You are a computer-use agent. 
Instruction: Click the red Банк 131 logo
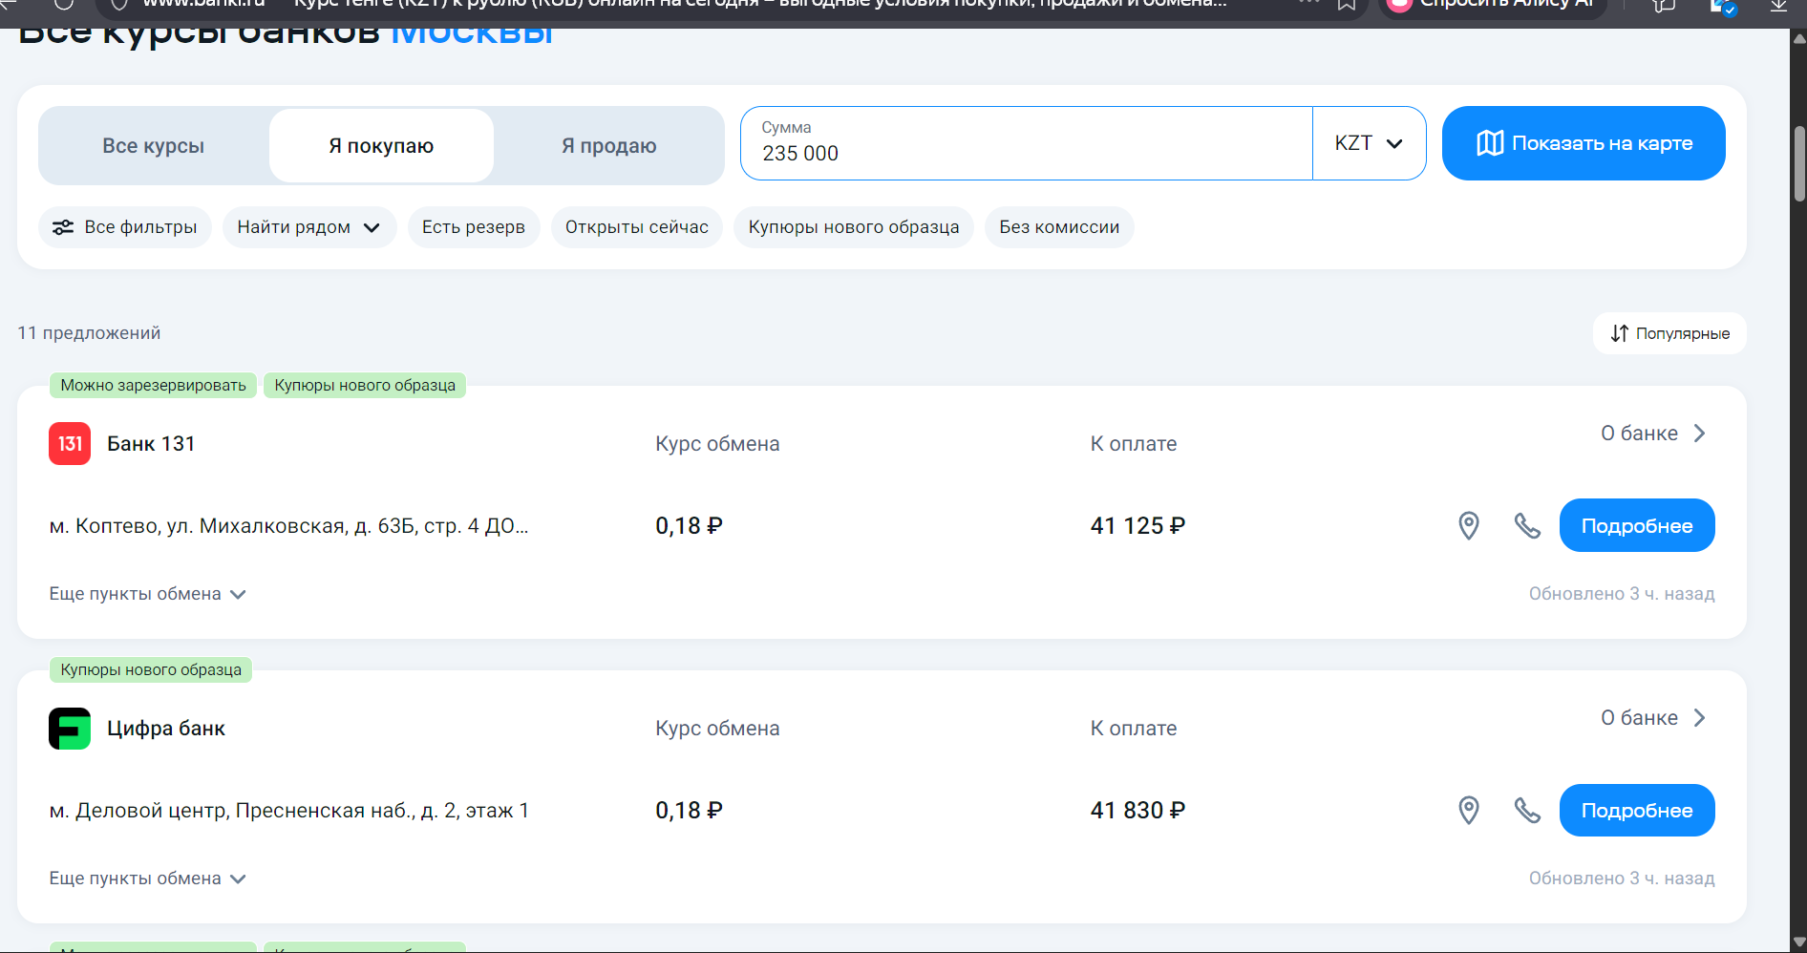coord(70,444)
